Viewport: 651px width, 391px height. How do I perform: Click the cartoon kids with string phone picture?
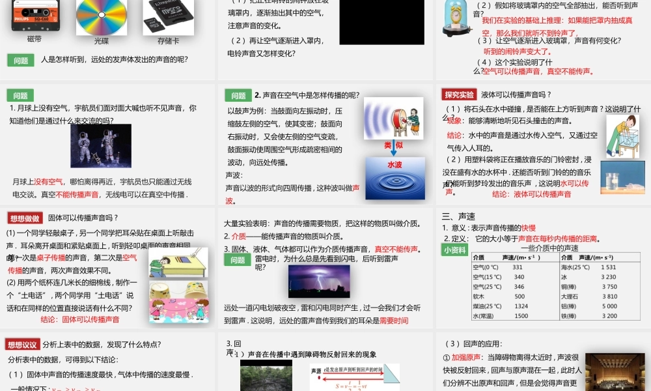tap(178, 310)
